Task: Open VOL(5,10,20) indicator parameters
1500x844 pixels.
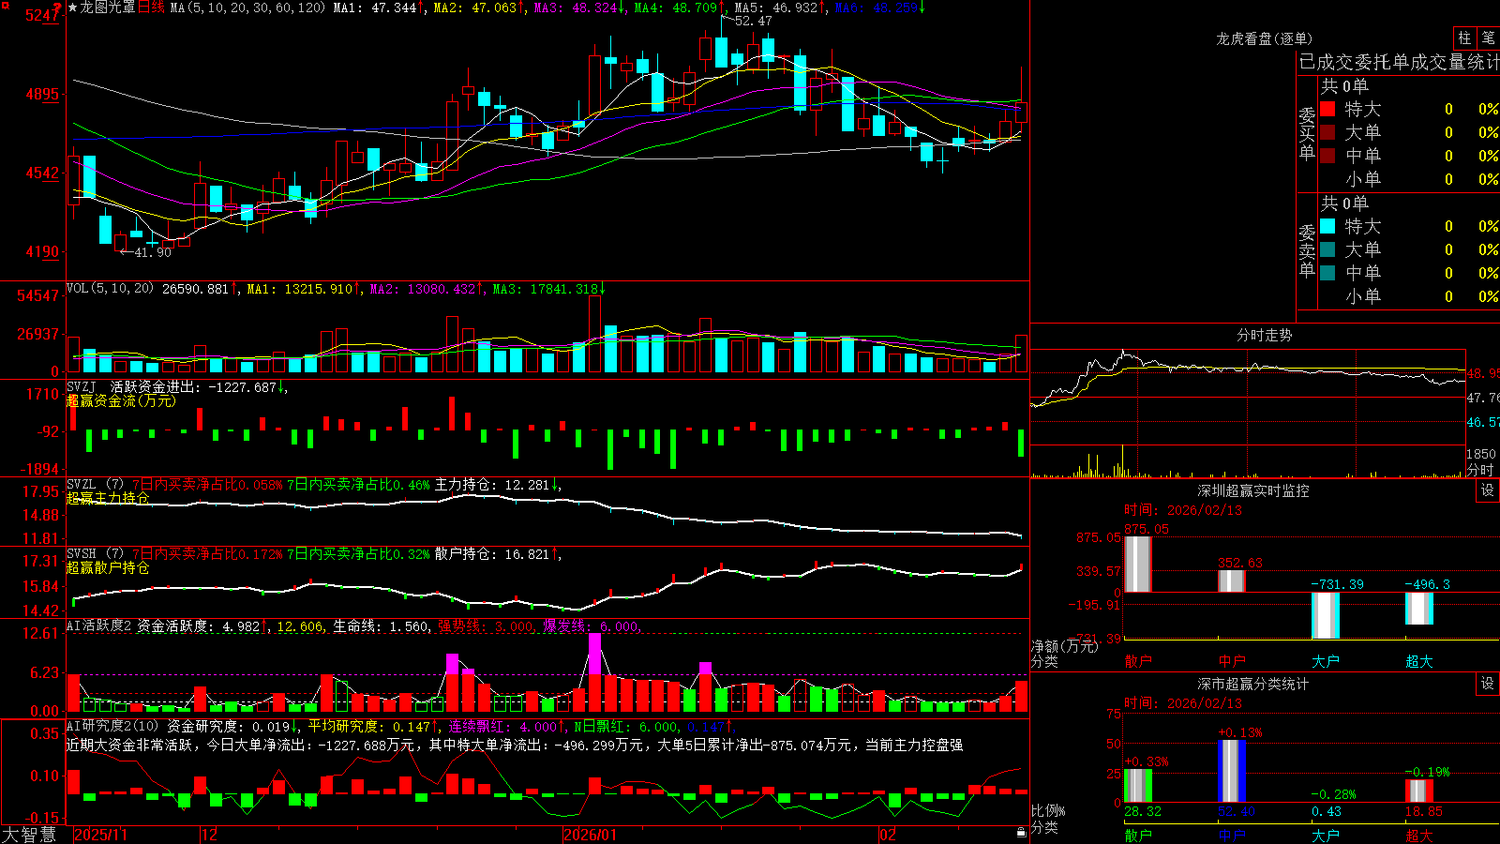Action: click(111, 289)
